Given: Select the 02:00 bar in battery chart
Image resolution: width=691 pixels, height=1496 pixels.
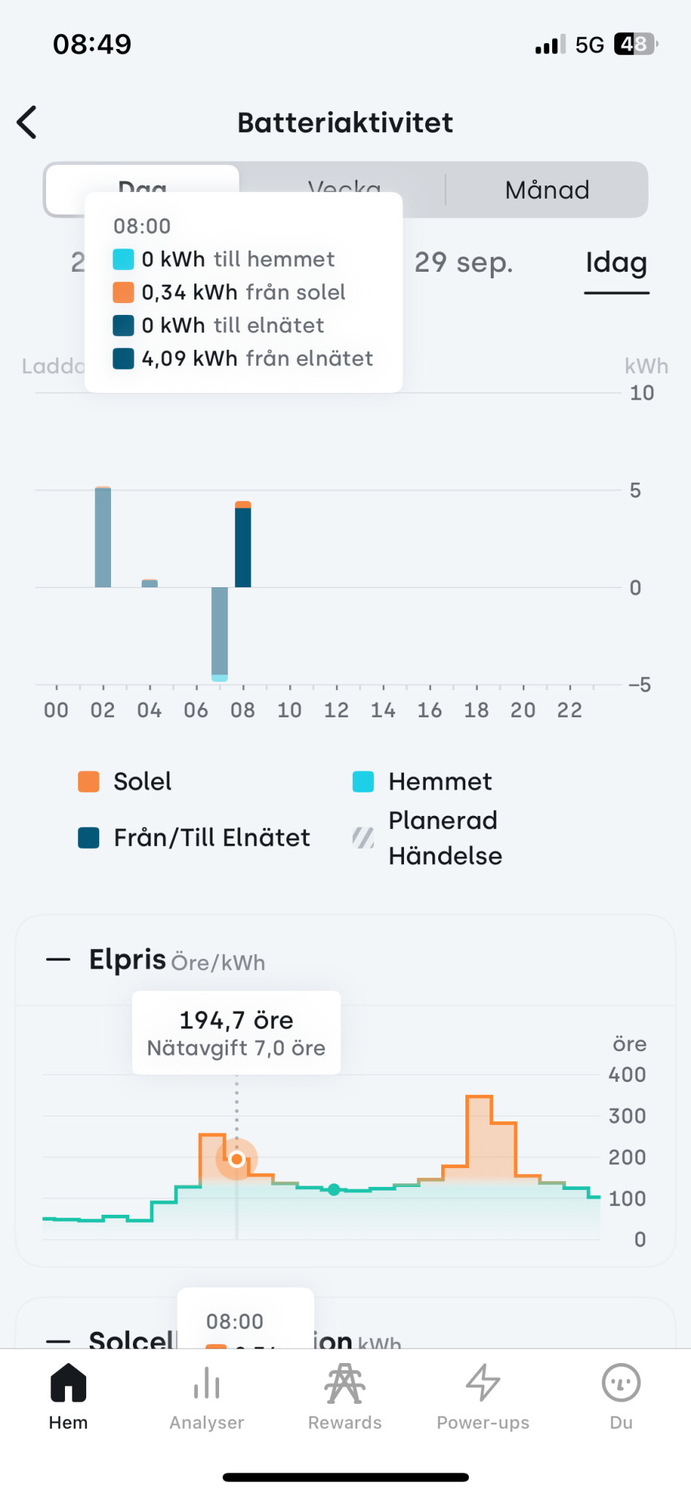Looking at the screenshot, I should click(x=103, y=537).
